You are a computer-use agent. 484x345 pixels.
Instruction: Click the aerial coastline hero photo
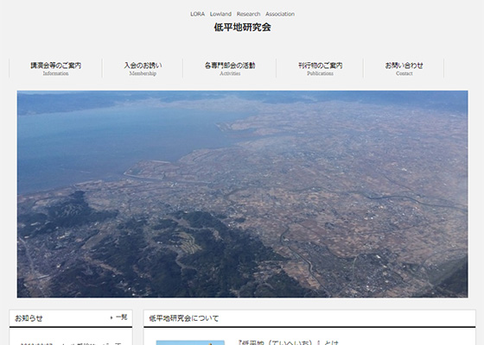(x=242, y=194)
